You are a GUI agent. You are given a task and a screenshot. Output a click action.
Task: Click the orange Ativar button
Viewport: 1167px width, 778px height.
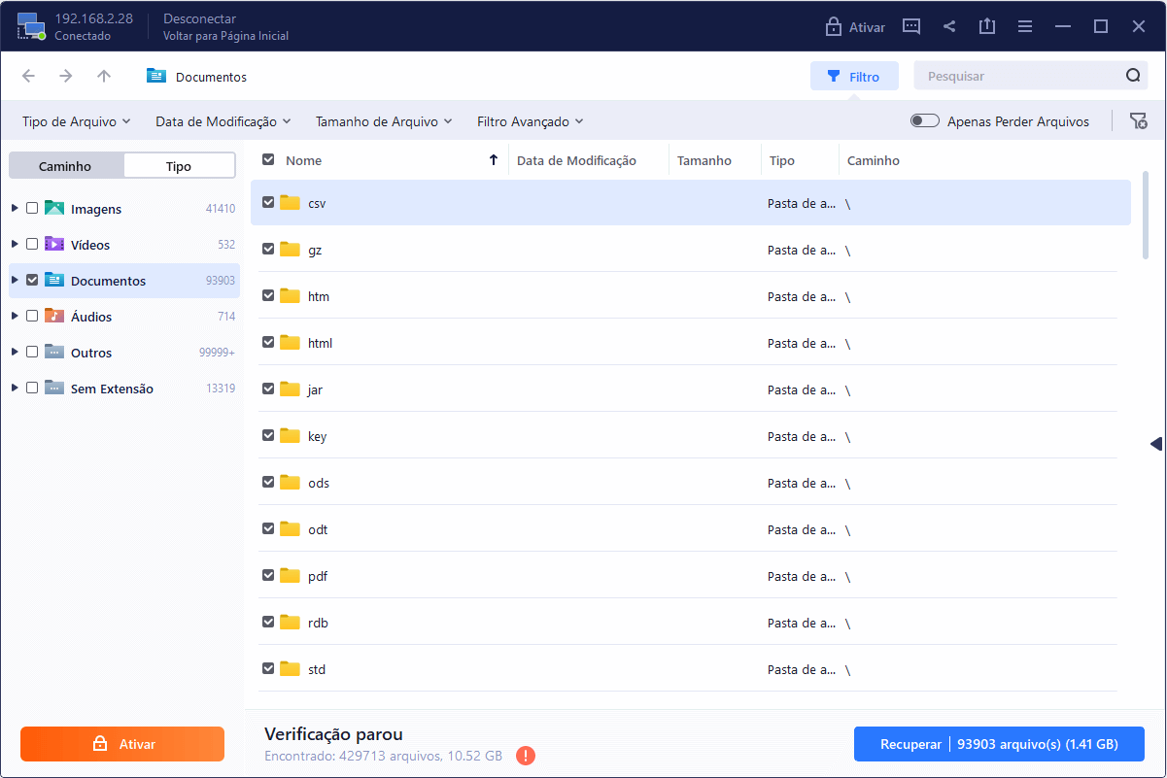122,744
